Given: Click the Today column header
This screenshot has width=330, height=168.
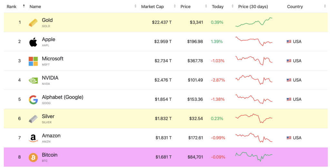Looking at the screenshot, I should click(218, 6).
